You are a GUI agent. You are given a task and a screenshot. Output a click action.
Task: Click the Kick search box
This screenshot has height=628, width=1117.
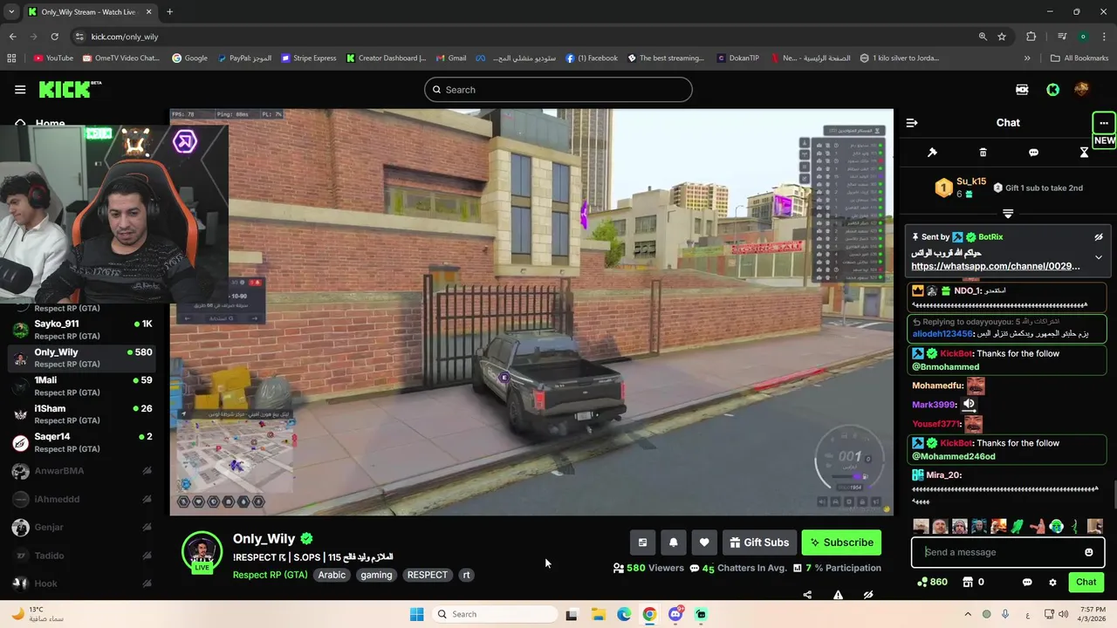(558, 90)
